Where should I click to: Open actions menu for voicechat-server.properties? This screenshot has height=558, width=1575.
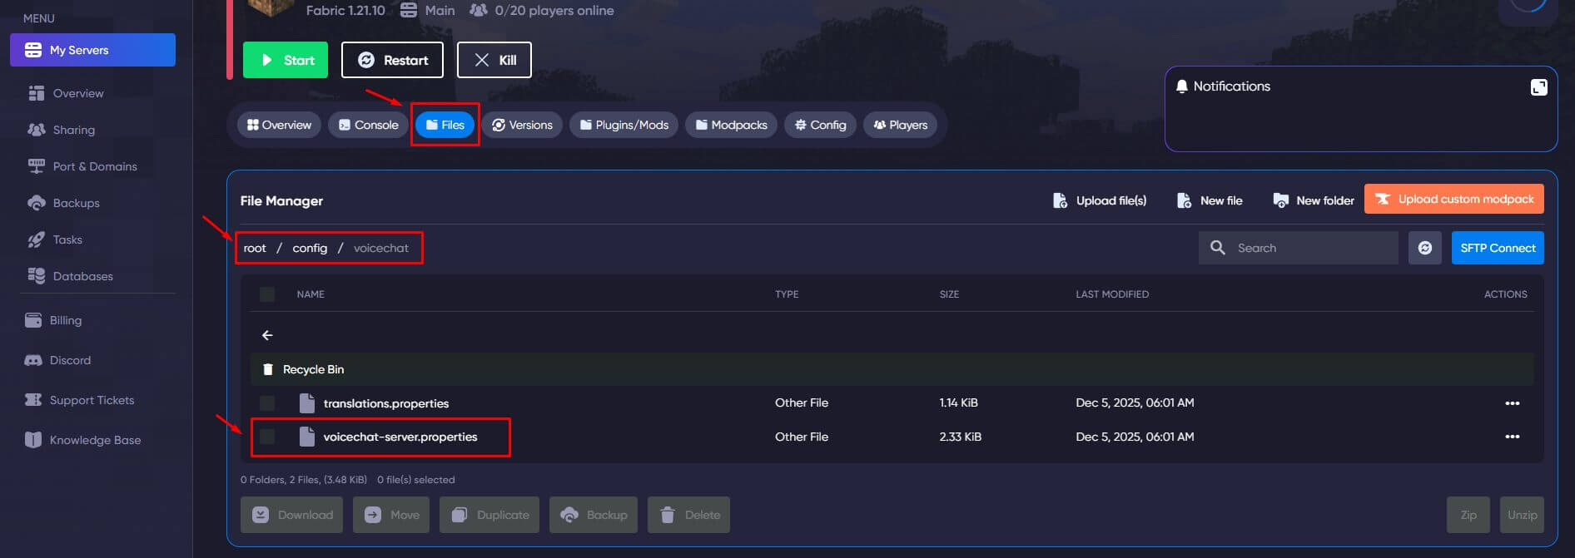pyautogui.click(x=1512, y=437)
